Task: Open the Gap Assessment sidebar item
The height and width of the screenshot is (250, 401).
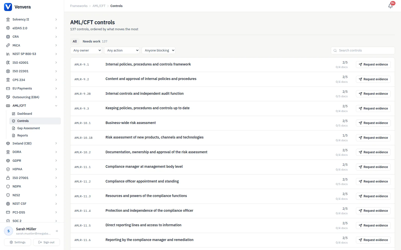Action: (35, 128)
